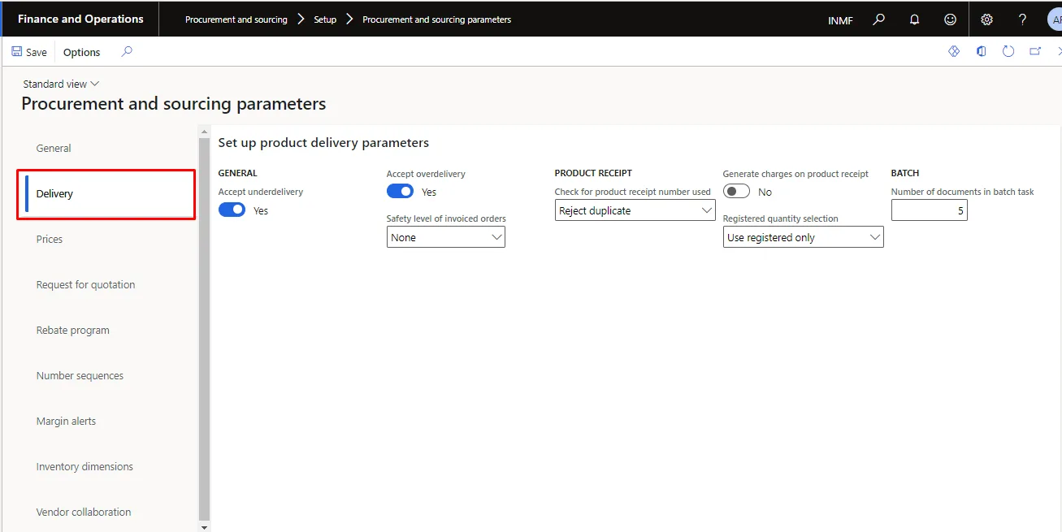Viewport: 1062px width, 532px height.
Task: Open the help question mark icon
Action: (1022, 19)
